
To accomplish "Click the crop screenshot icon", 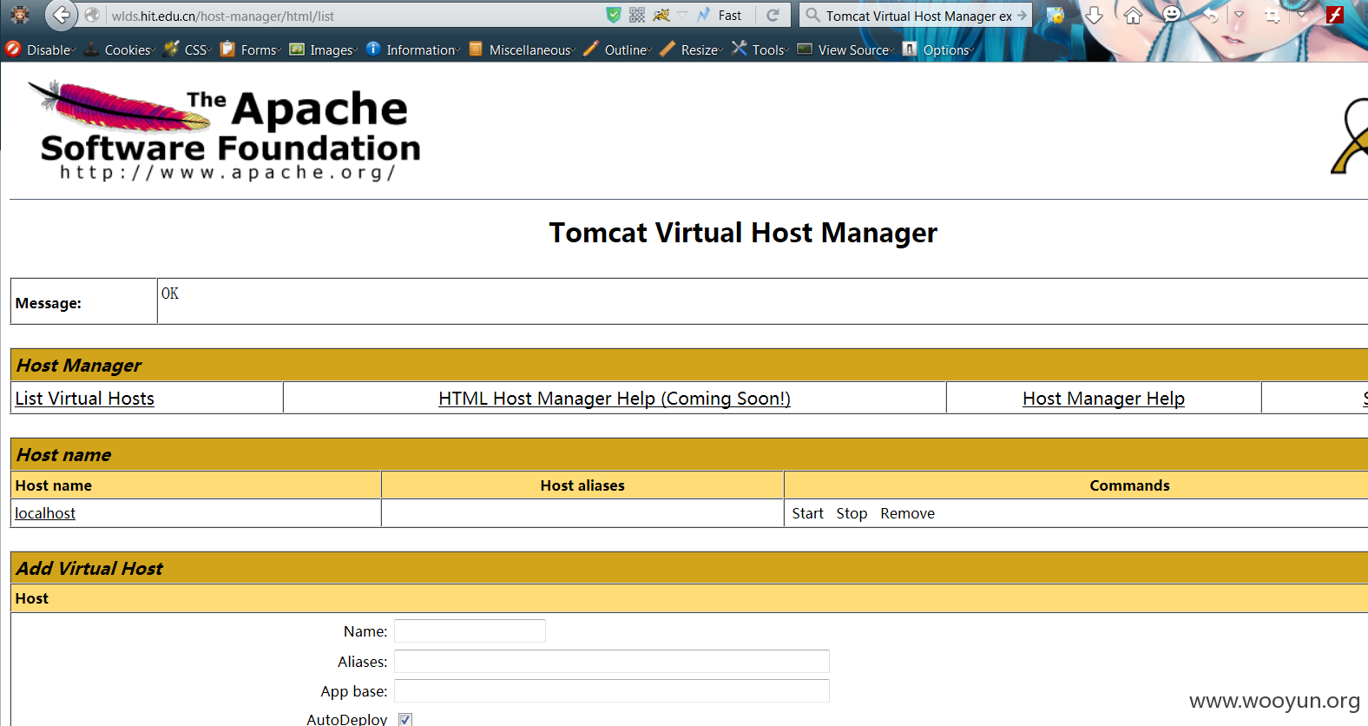I will click(x=1273, y=15).
